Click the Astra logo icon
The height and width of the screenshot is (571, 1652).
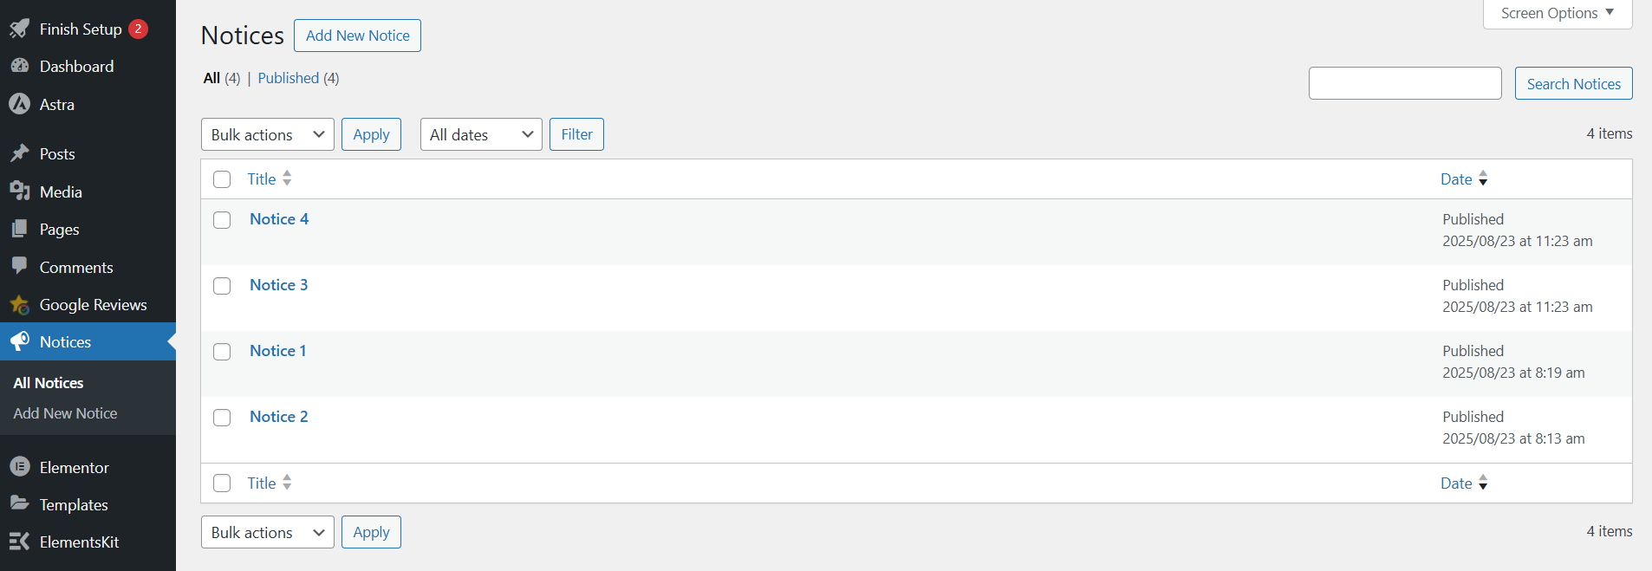[19, 104]
